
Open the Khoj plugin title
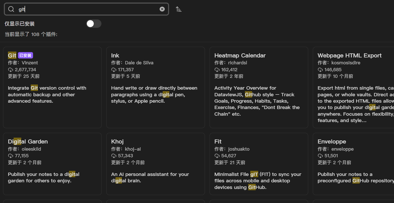pos(117,141)
